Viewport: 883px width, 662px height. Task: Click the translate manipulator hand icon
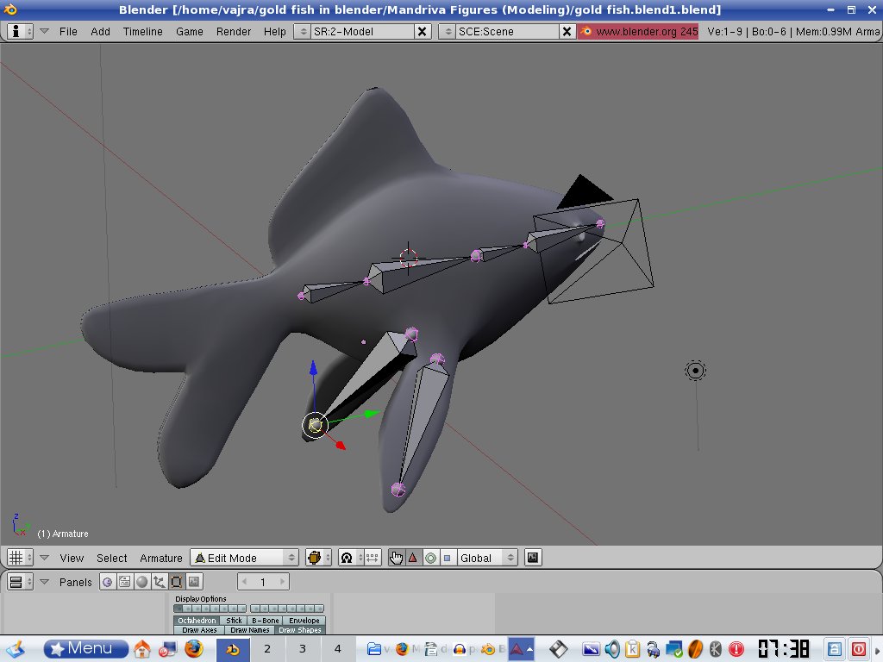397,558
